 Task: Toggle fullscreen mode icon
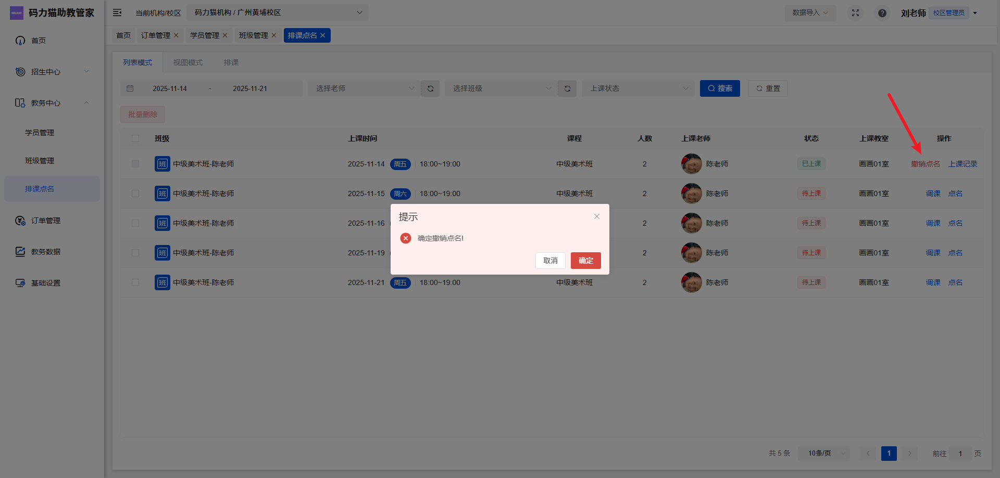point(855,13)
